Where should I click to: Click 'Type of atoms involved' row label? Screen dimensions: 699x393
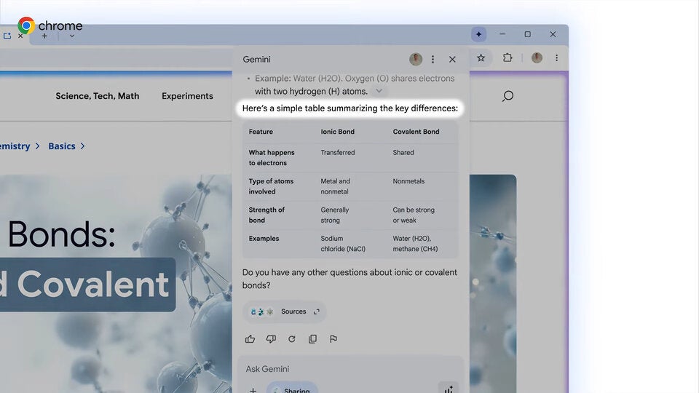[x=271, y=186]
